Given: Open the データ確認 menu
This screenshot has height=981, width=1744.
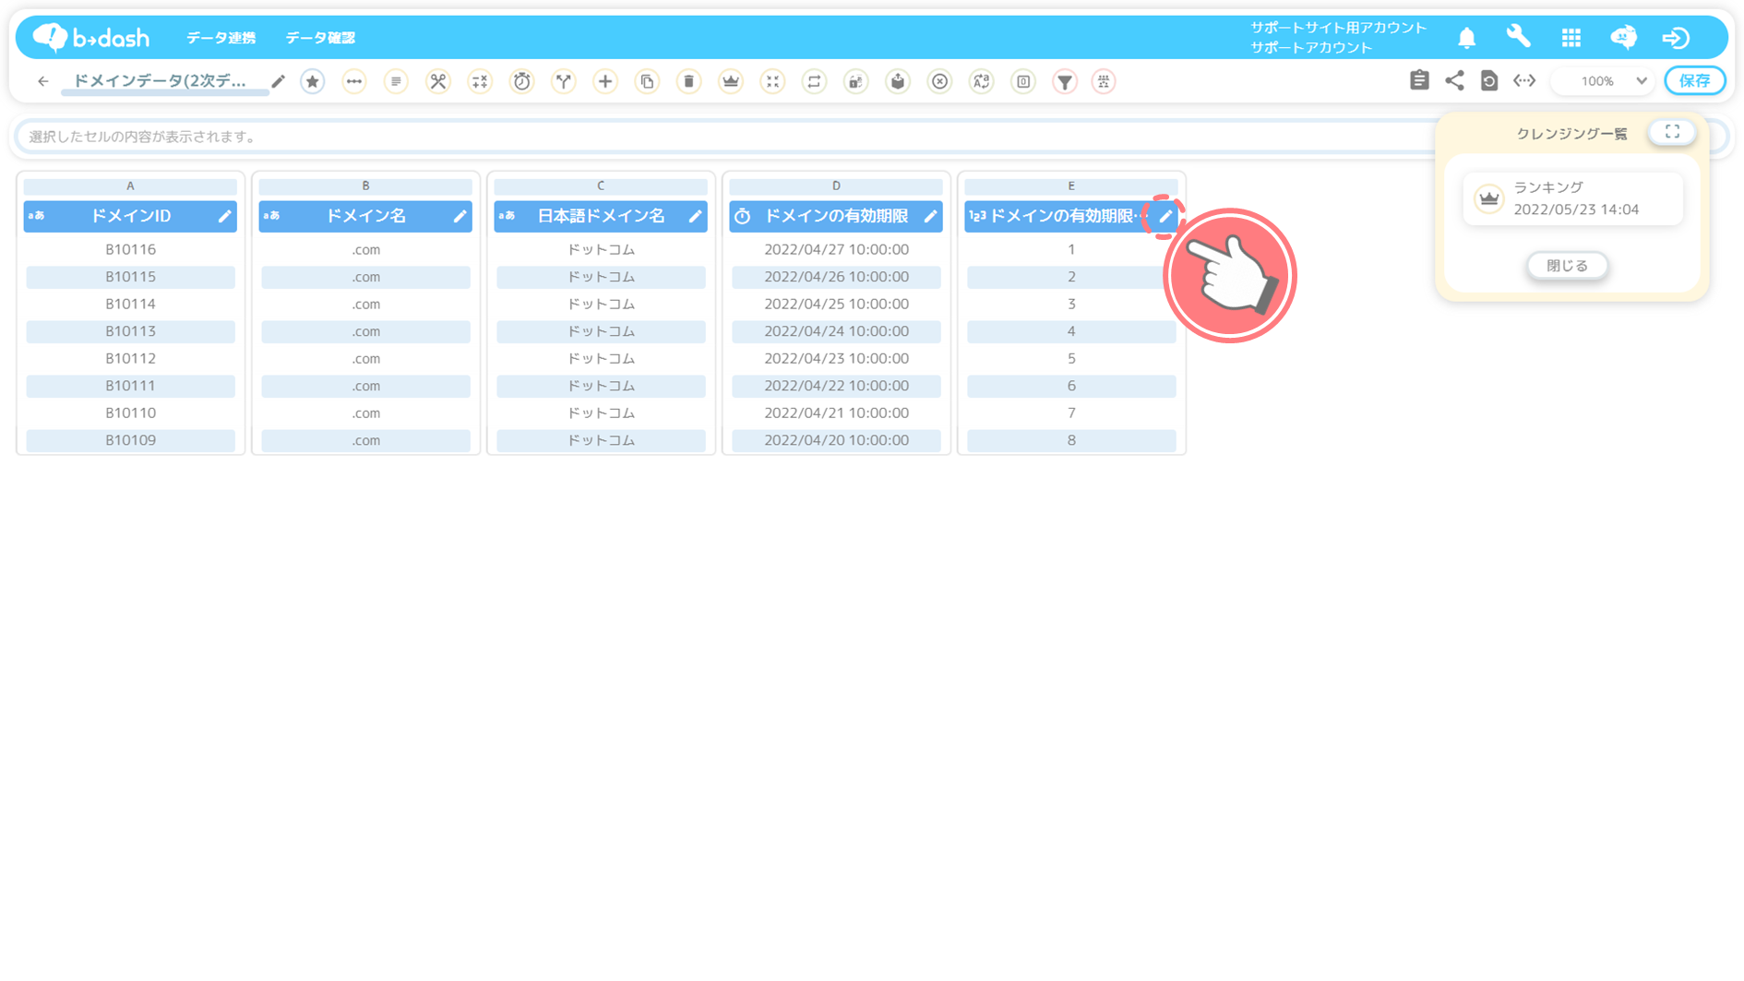Looking at the screenshot, I should [x=320, y=38].
